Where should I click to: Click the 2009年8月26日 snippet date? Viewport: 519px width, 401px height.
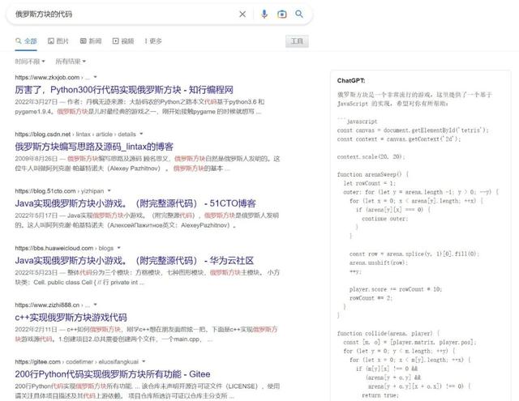[x=36, y=159]
